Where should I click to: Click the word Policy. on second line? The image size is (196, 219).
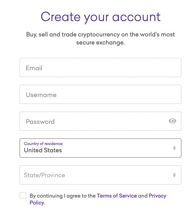click(x=37, y=203)
